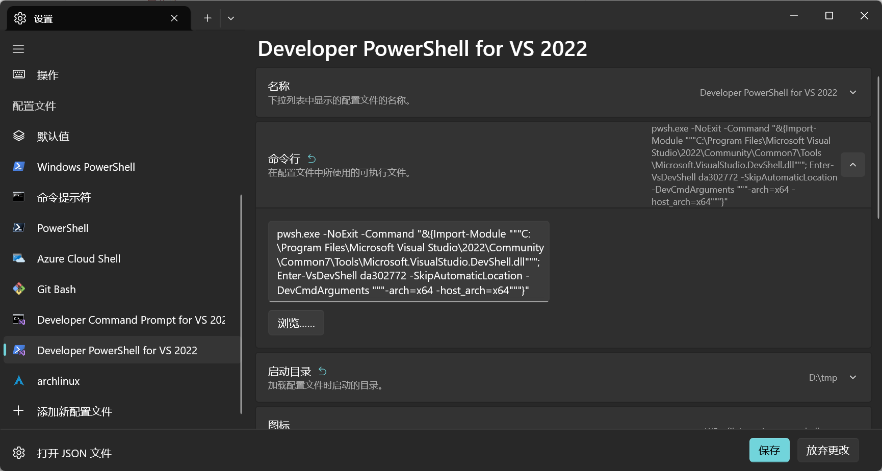This screenshot has height=471, width=882.
Task: Click the Developer Command Prompt icon
Action: point(19,320)
